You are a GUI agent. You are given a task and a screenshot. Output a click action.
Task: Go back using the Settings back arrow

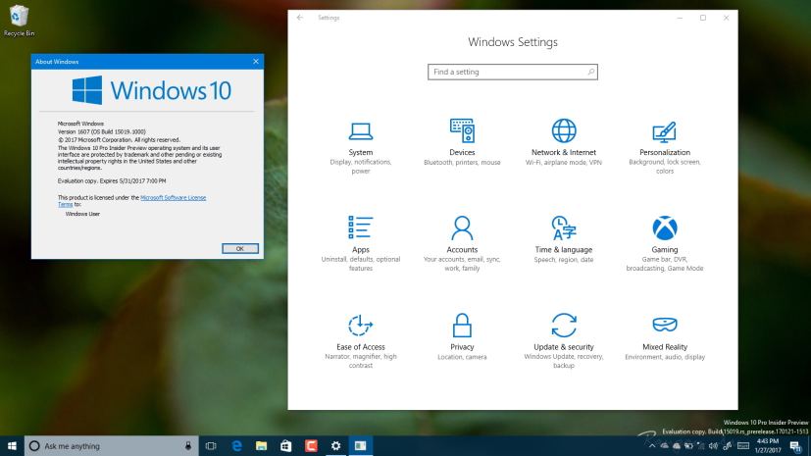coord(300,18)
